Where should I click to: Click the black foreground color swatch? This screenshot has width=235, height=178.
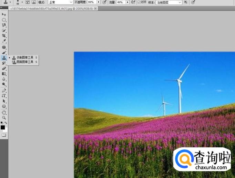tap(3, 127)
